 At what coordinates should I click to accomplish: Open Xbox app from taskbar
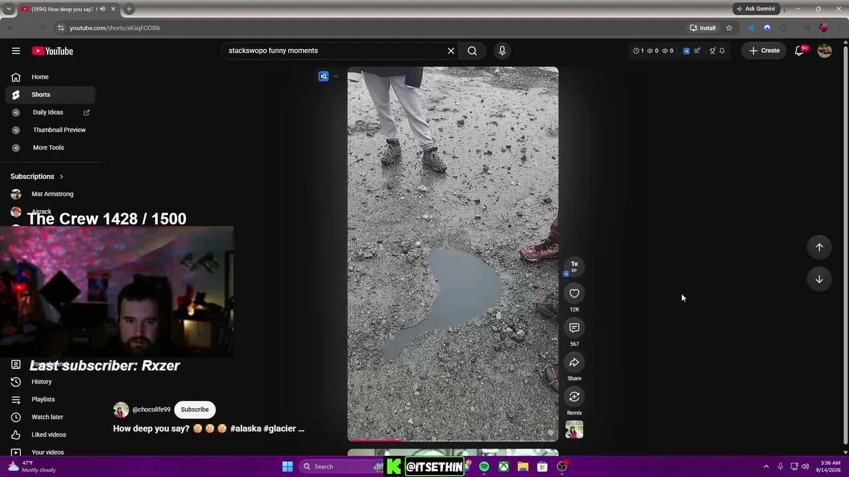(x=504, y=466)
